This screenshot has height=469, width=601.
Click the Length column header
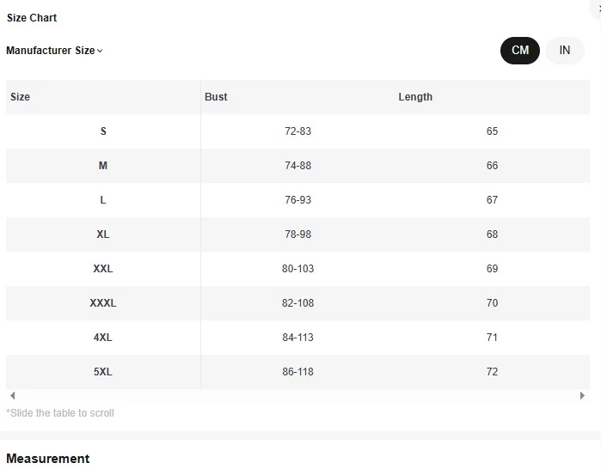415,97
